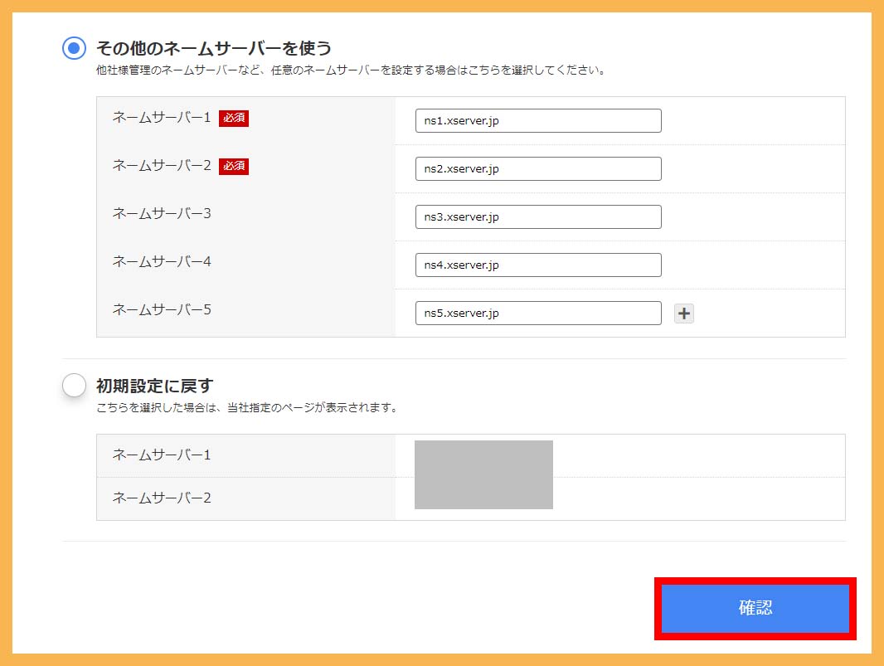Click the その他のネームサーバーを使う heading text

(x=214, y=48)
